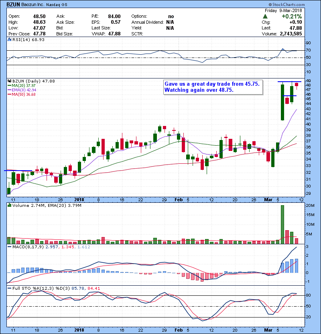Select the green MA(20) legend line marker
The image size is (321, 334).
9,86
